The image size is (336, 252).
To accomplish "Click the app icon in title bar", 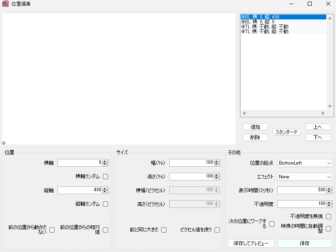I will pos(6,4).
